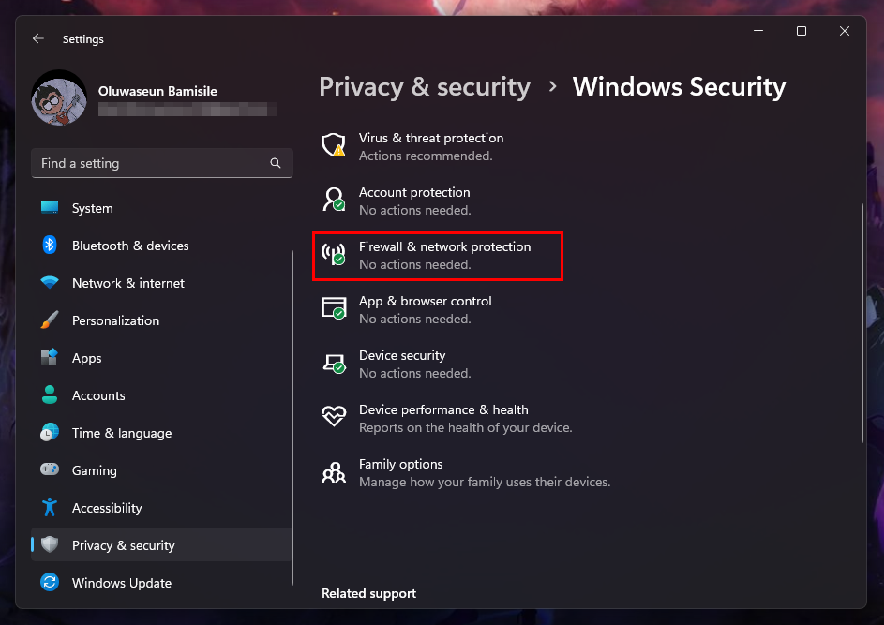Click 'Manage how your family uses their devices.'
This screenshot has height=625, width=884.
click(485, 482)
